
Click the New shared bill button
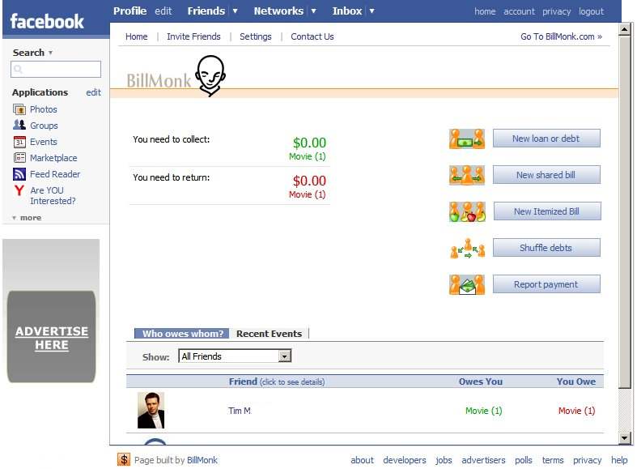546,175
